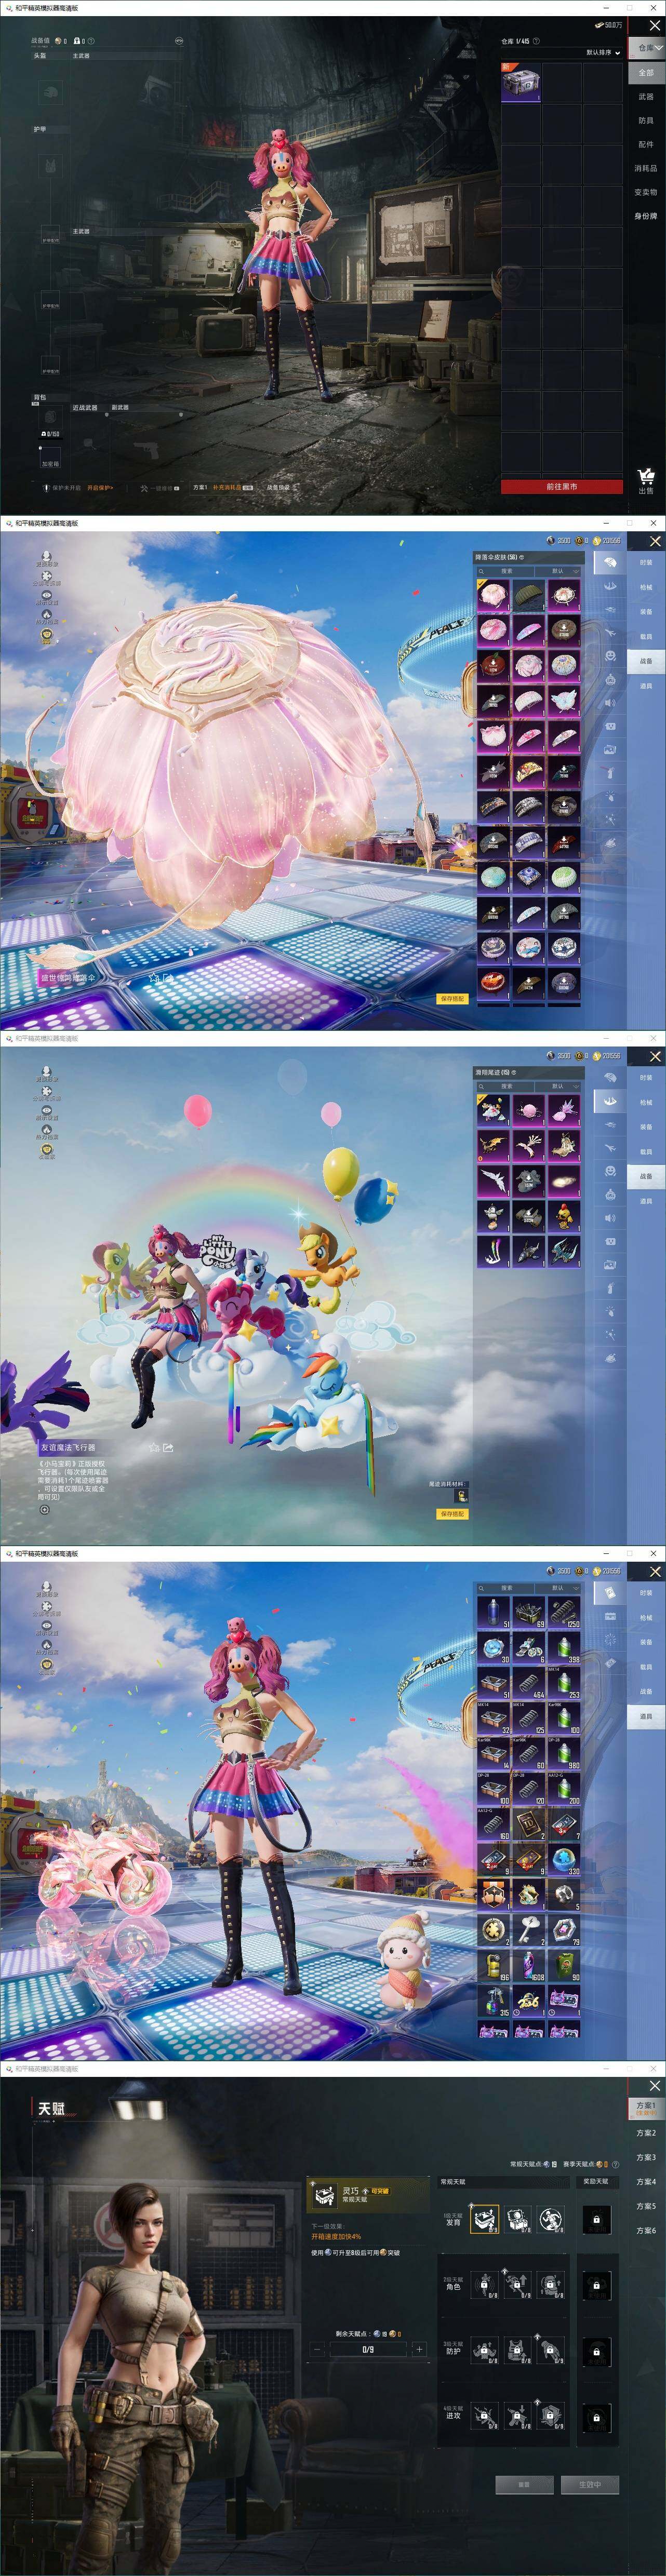The image size is (666, 2576).
Task: Click help icon beside 仓库 1/45
Action: coord(537,41)
